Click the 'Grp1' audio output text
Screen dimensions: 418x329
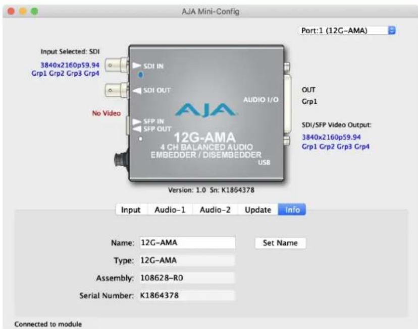[309, 102]
